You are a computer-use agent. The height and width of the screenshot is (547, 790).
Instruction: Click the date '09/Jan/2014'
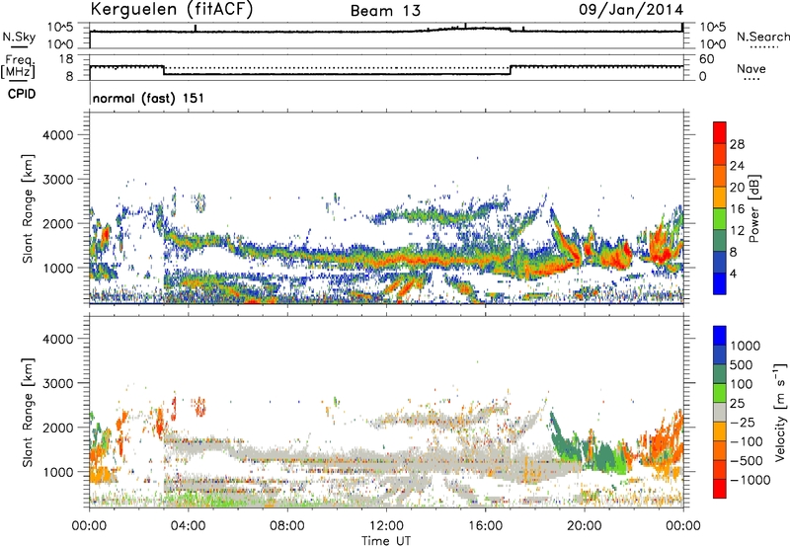(x=631, y=10)
